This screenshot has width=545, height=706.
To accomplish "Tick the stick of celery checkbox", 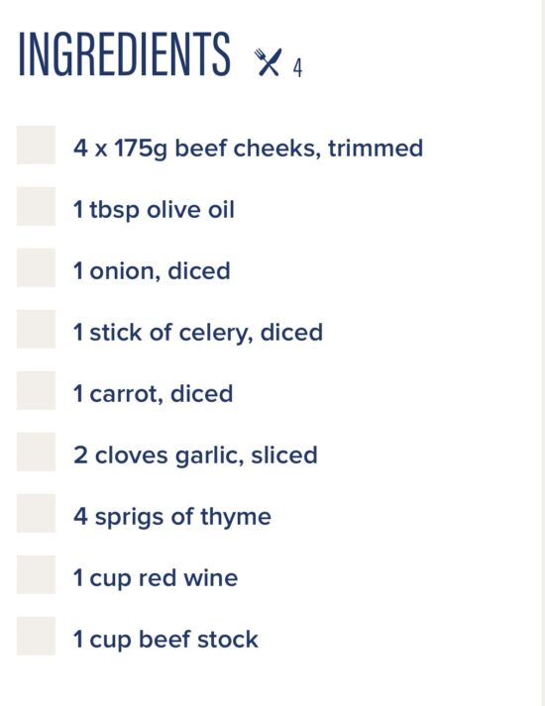I will click(x=36, y=329).
